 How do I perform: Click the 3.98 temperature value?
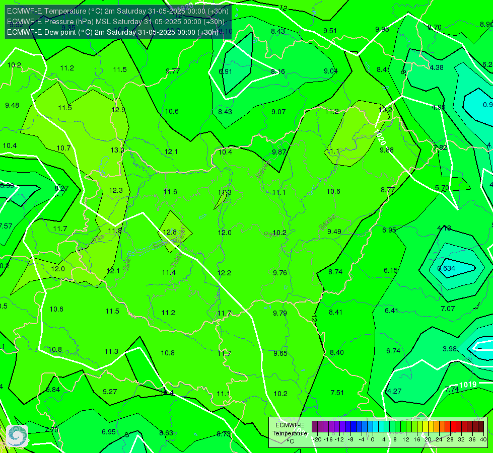click(450, 349)
